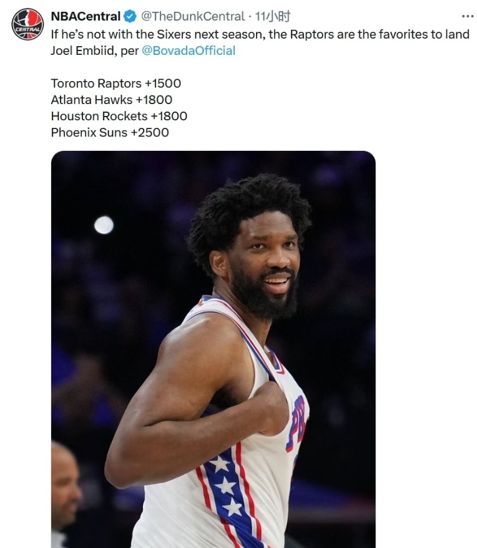Open the NBACentral profile avatar
477x548 pixels.
pyautogui.click(x=27, y=24)
